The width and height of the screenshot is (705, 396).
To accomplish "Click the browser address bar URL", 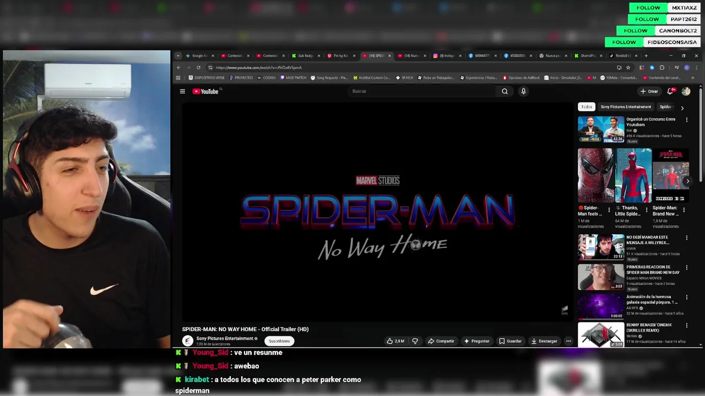I will point(258,68).
